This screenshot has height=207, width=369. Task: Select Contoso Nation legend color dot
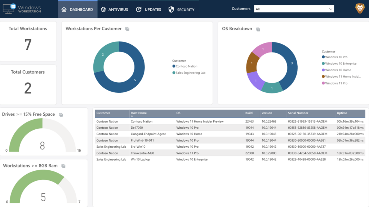pyautogui.click(x=174, y=66)
